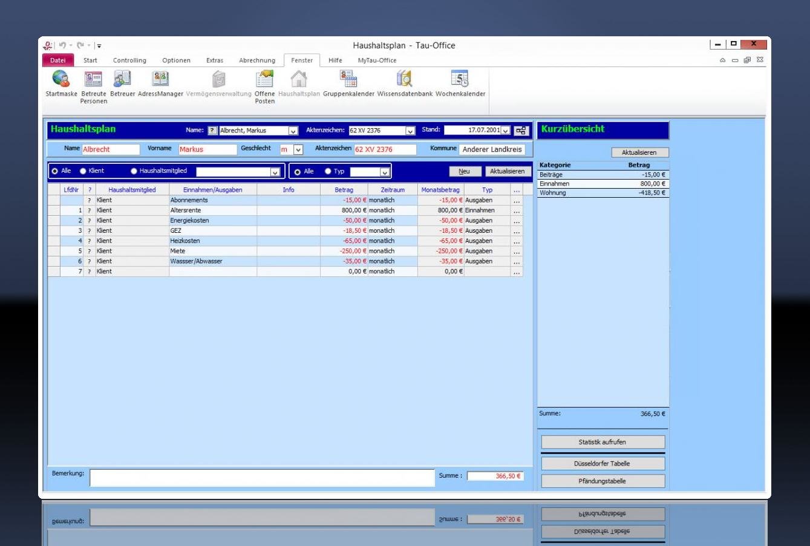Click the undo arrow in quick access toolbar
The height and width of the screenshot is (546, 810).
(62, 45)
